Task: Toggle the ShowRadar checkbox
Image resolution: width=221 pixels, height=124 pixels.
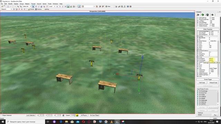Action: click(x=210, y=33)
